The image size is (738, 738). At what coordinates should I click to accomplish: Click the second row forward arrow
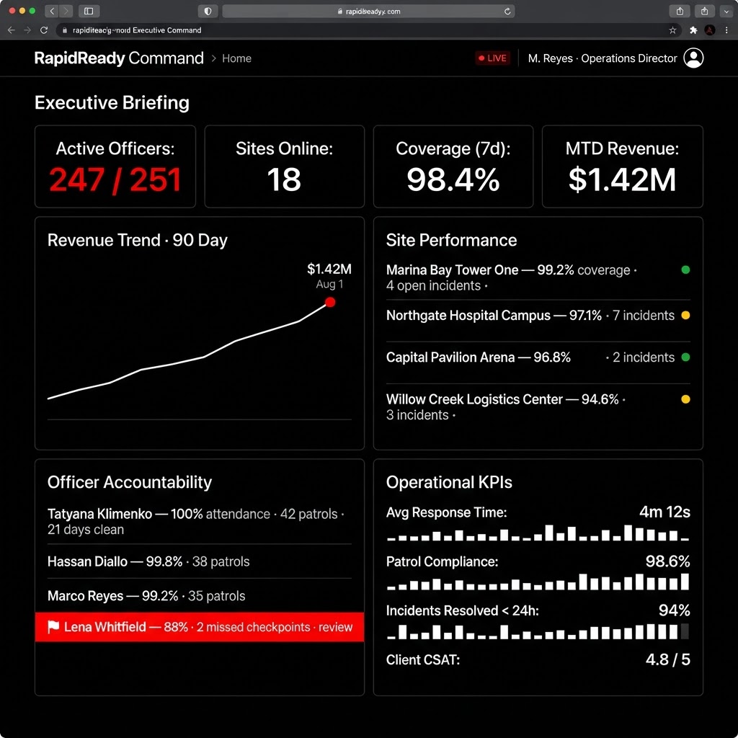click(x=27, y=30)
